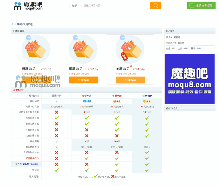This screenshot has width=219, height=186.
Task: Click 普通用户 checkmark in 求资源 row
Action: (57, 170)
